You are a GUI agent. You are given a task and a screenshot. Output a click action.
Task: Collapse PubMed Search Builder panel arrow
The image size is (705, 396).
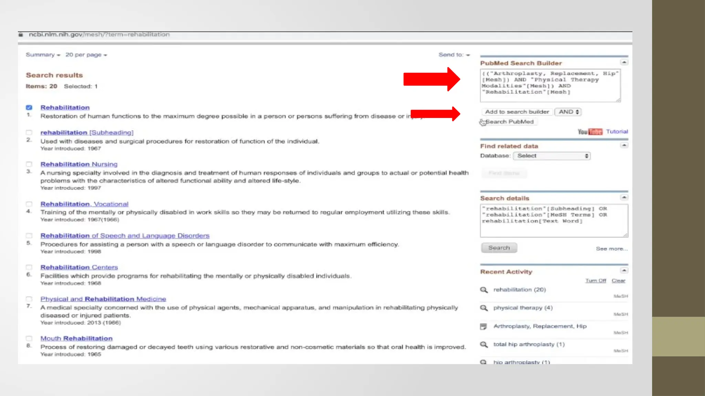(624, 62)
